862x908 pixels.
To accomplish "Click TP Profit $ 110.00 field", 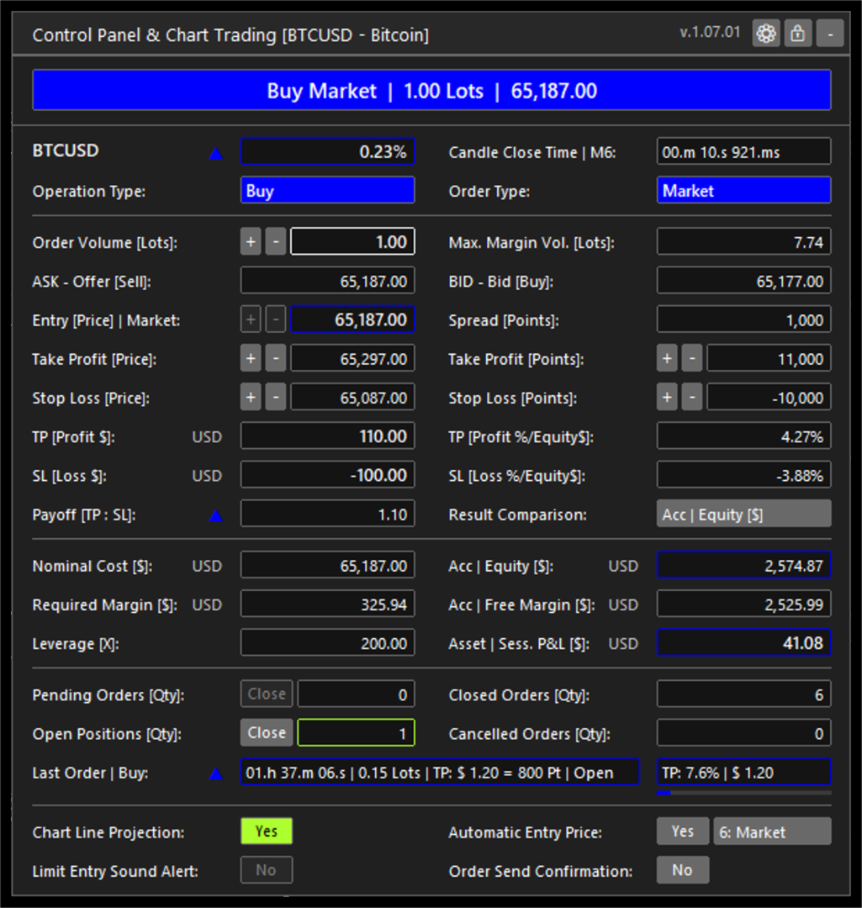I will (x=327, y=436).
